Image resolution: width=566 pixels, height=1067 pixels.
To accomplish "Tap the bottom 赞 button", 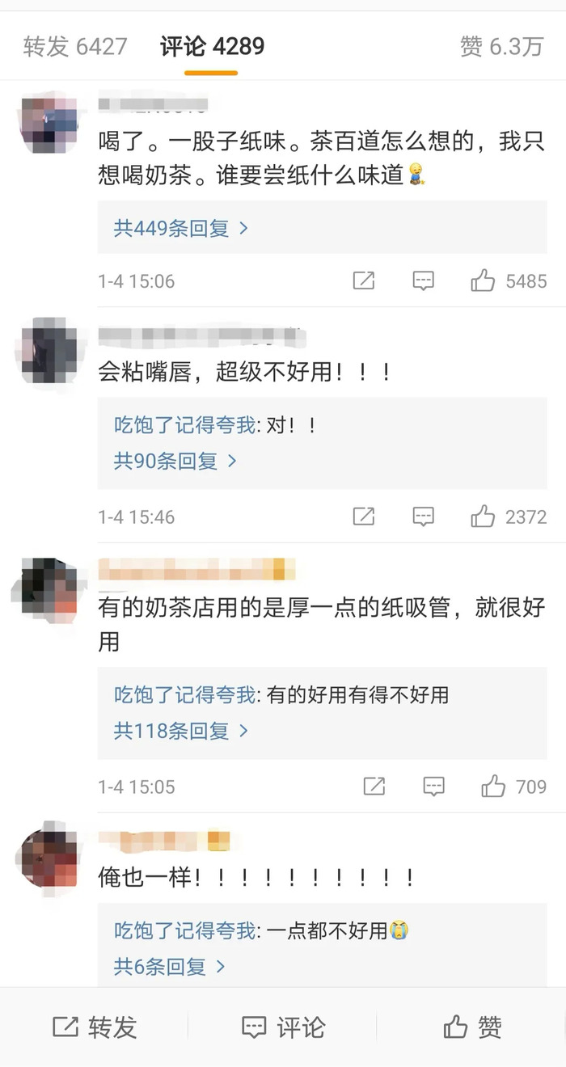I will coord(472,1027).
